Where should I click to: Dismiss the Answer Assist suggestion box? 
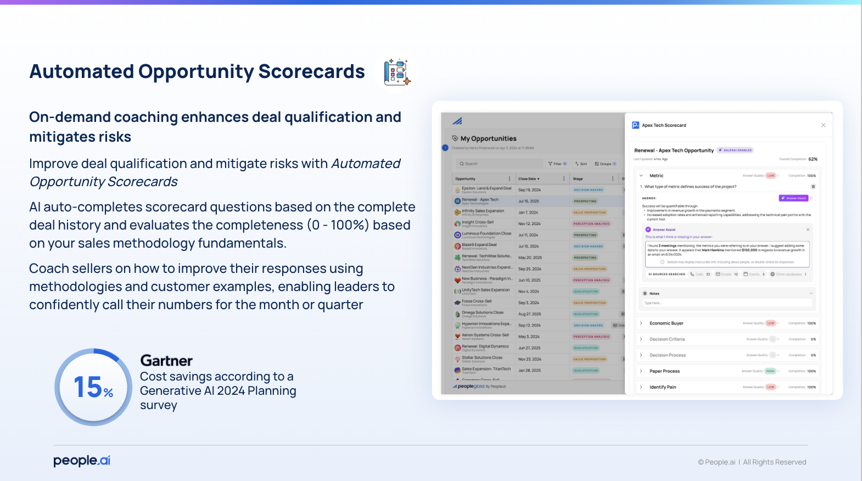(808, 230)
